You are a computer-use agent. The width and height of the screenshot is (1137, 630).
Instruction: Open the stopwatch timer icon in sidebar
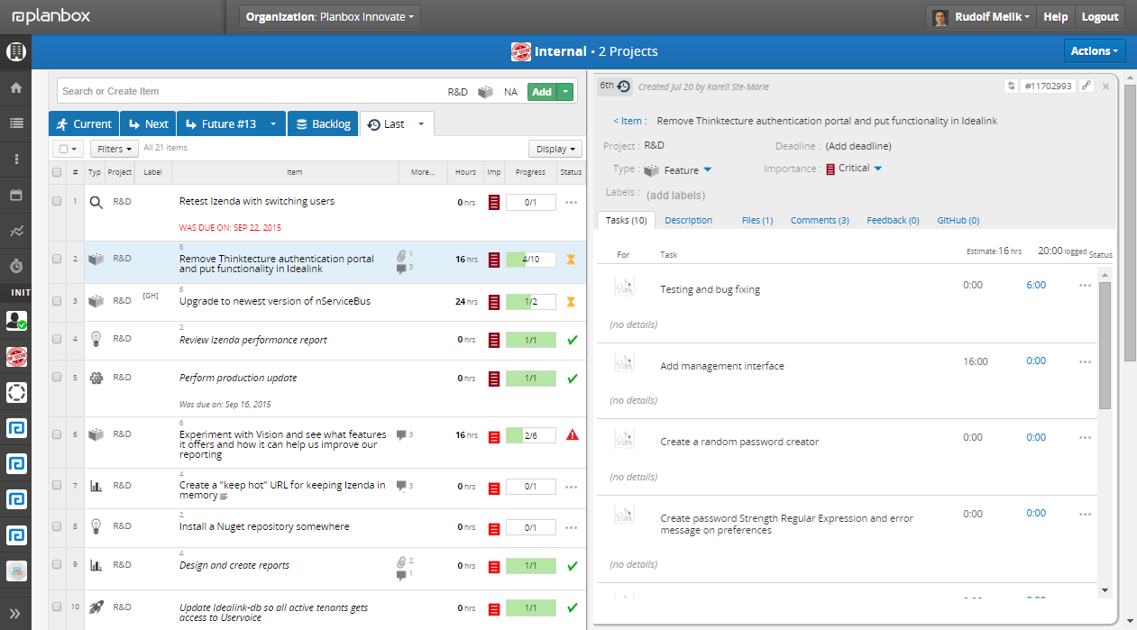[x=15, y=266]
